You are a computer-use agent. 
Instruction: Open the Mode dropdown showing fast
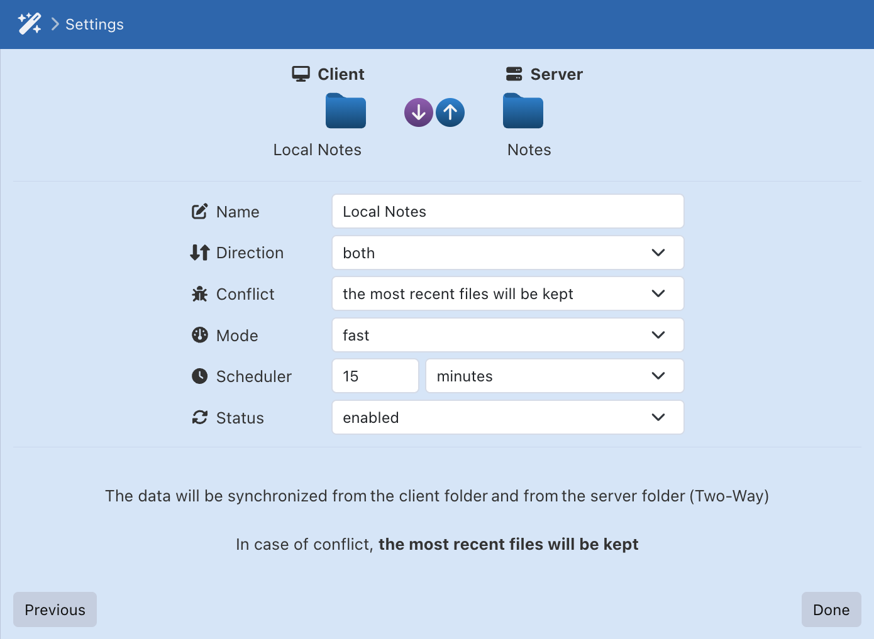(507, 335)
